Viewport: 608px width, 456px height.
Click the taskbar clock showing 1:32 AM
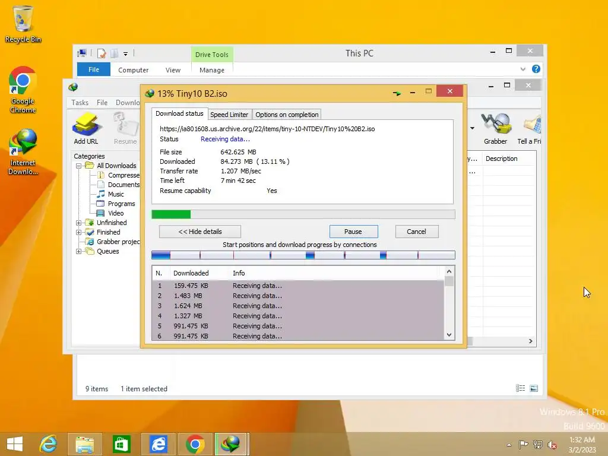[x=582, y=445]
